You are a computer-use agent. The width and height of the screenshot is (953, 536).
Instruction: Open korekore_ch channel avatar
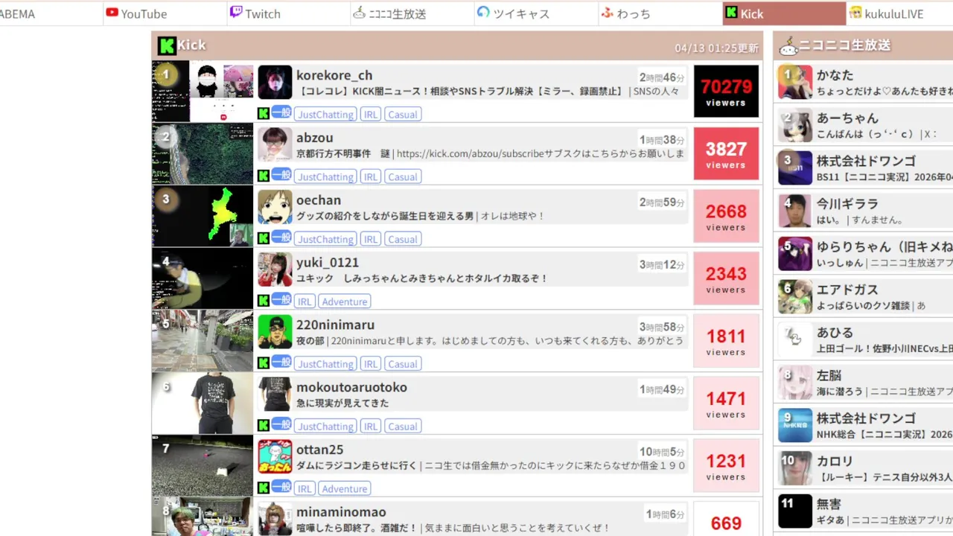275,82
